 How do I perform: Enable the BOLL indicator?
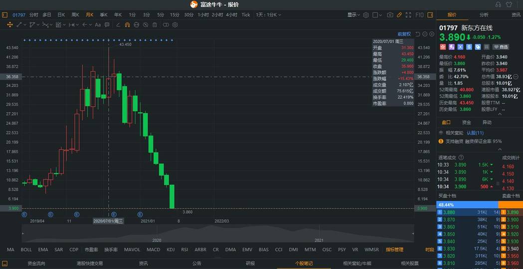26,250
